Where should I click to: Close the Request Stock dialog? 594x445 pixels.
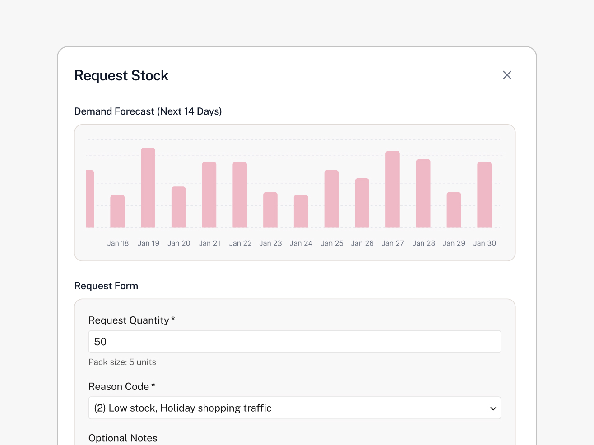pyautogui.click(x=507, y=75)
